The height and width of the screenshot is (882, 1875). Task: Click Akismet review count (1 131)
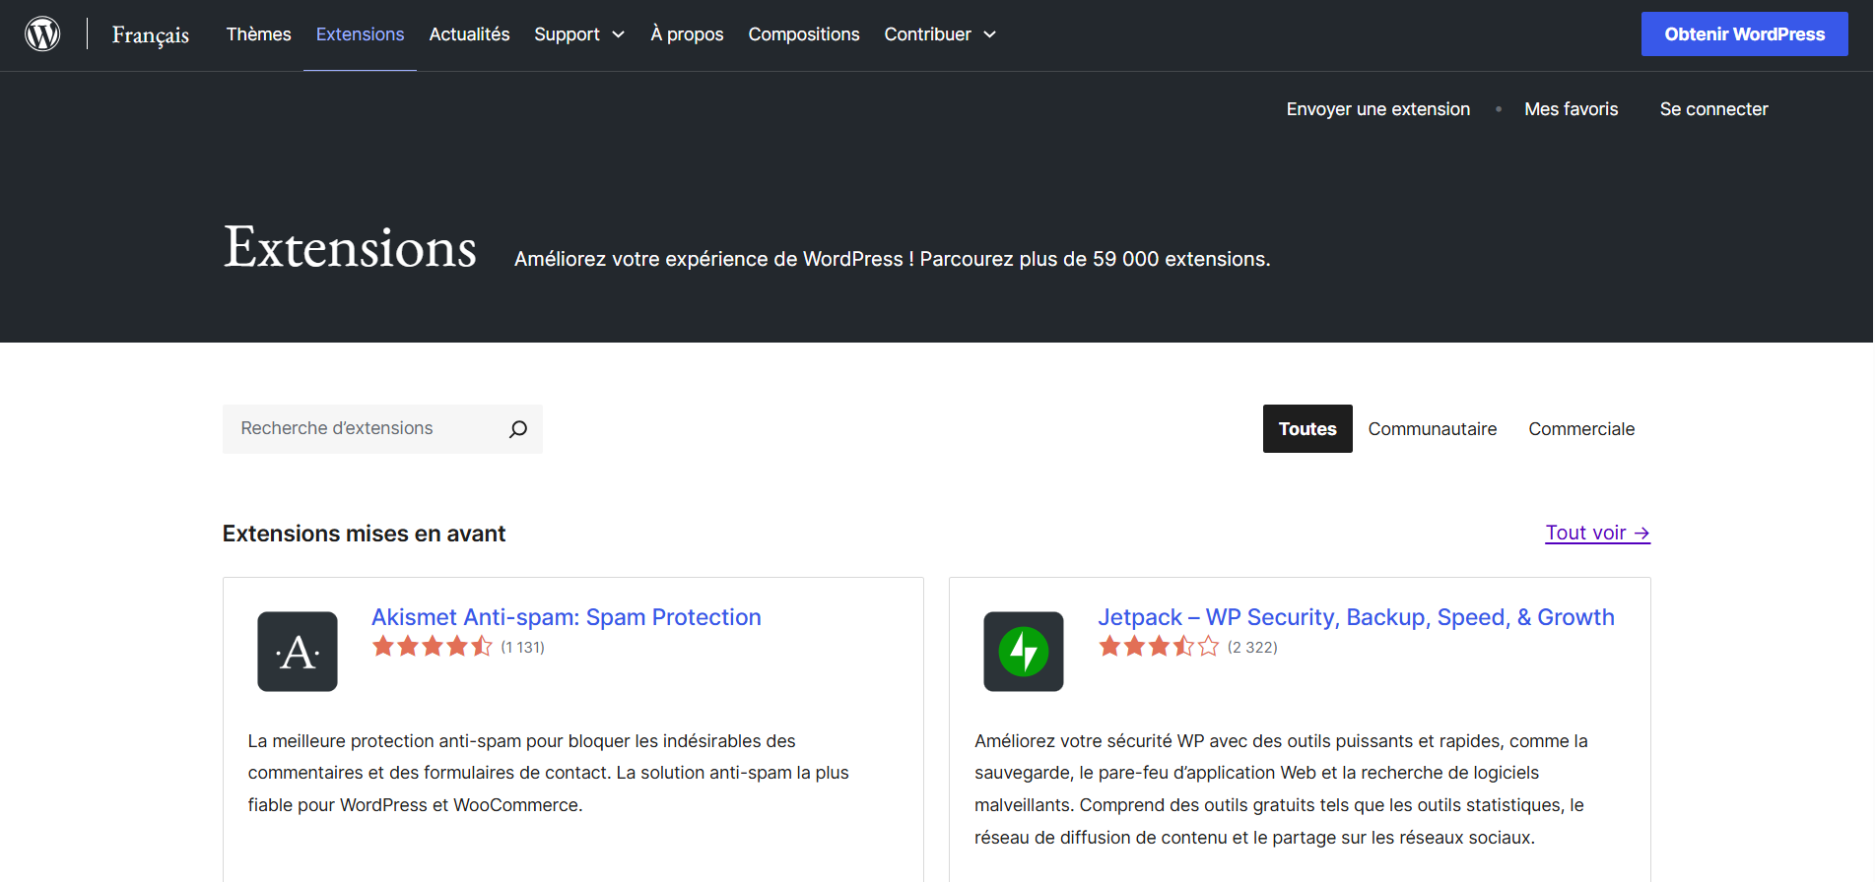pos(522,648)
